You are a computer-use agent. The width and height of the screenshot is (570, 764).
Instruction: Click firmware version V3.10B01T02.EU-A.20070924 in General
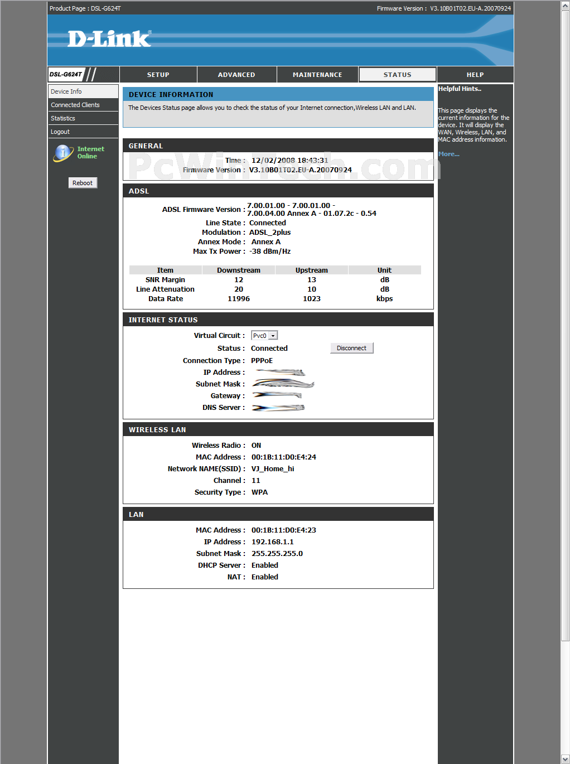click(300, 170)
